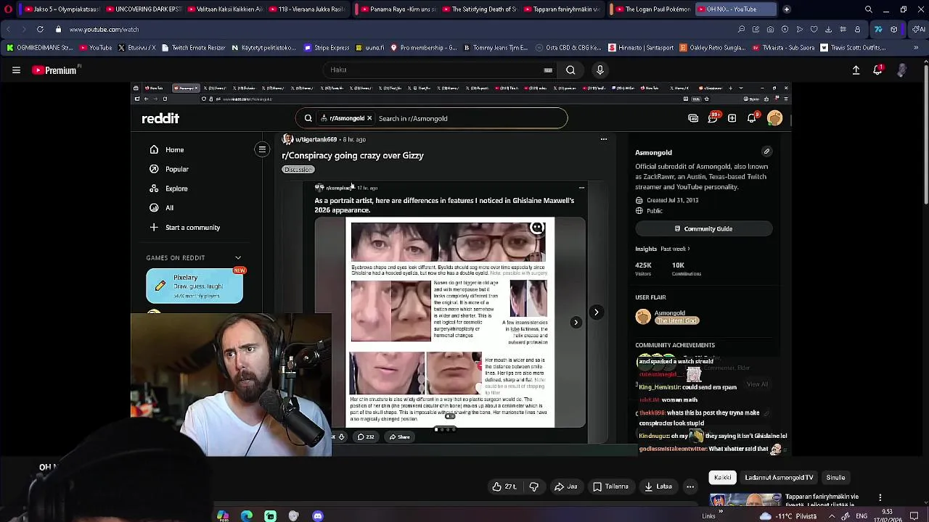Screen dimensions: 929x522
Task: Collapse the Games on Reddit section
Action: click(237, 258)
